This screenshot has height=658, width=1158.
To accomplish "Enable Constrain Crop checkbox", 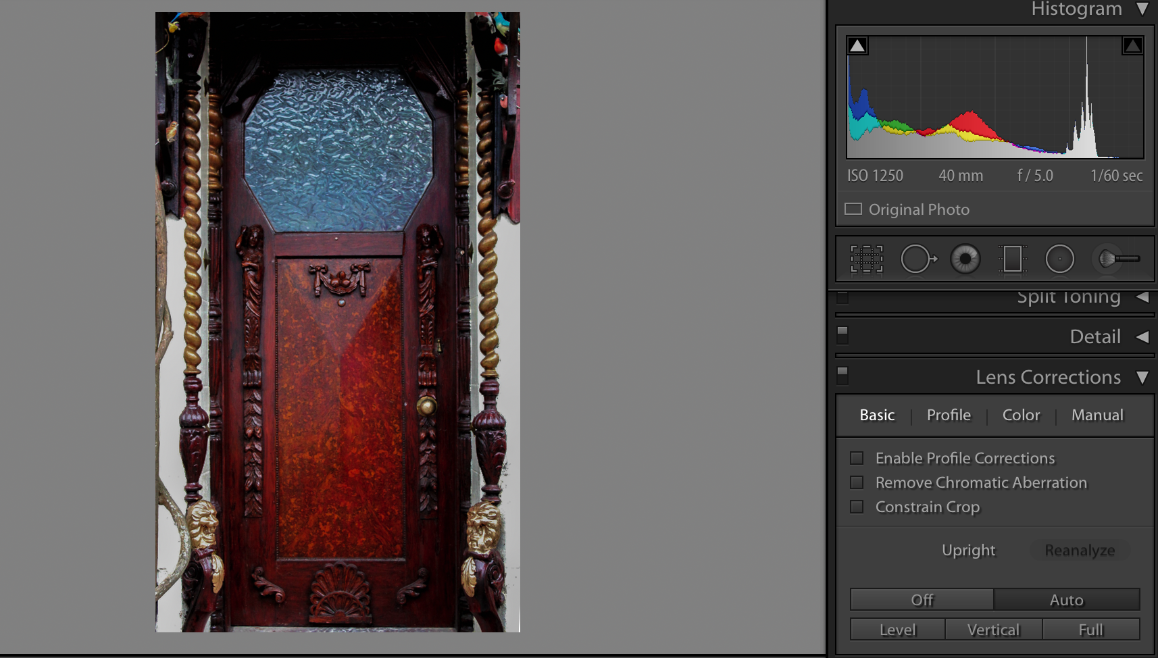I will [x=857, y=507].
